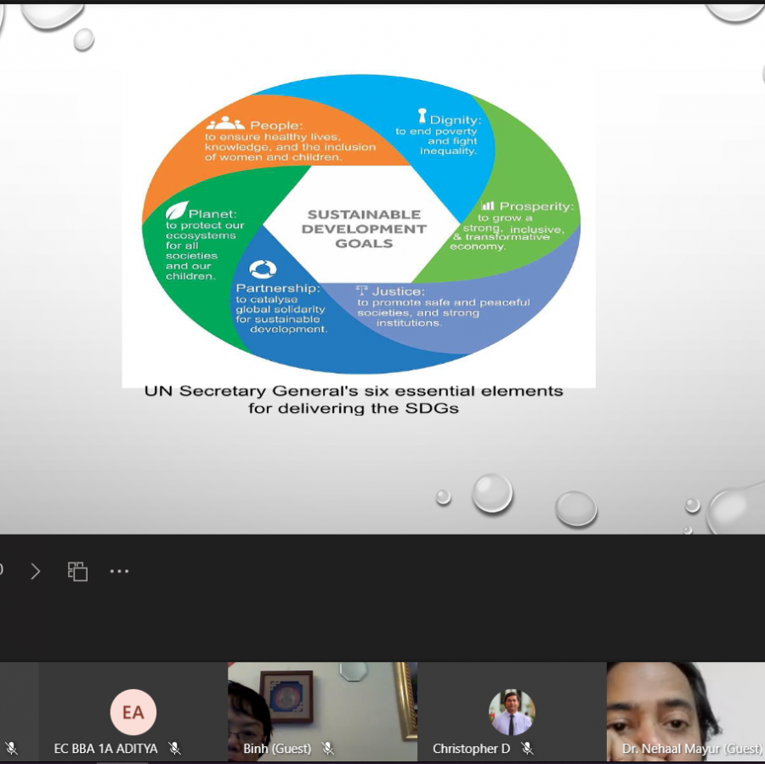Viewport: 765px width, 764px height.
Task: Click the Dr. Nehaal Mayur (Guest) name label
Action: tap(689, 749)
